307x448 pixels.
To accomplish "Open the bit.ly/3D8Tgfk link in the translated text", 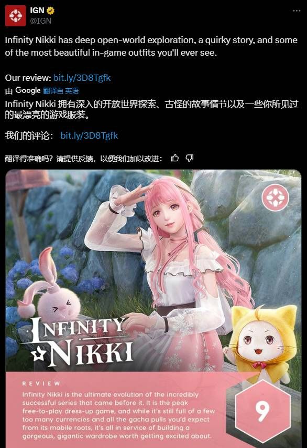I will [89, 136].
